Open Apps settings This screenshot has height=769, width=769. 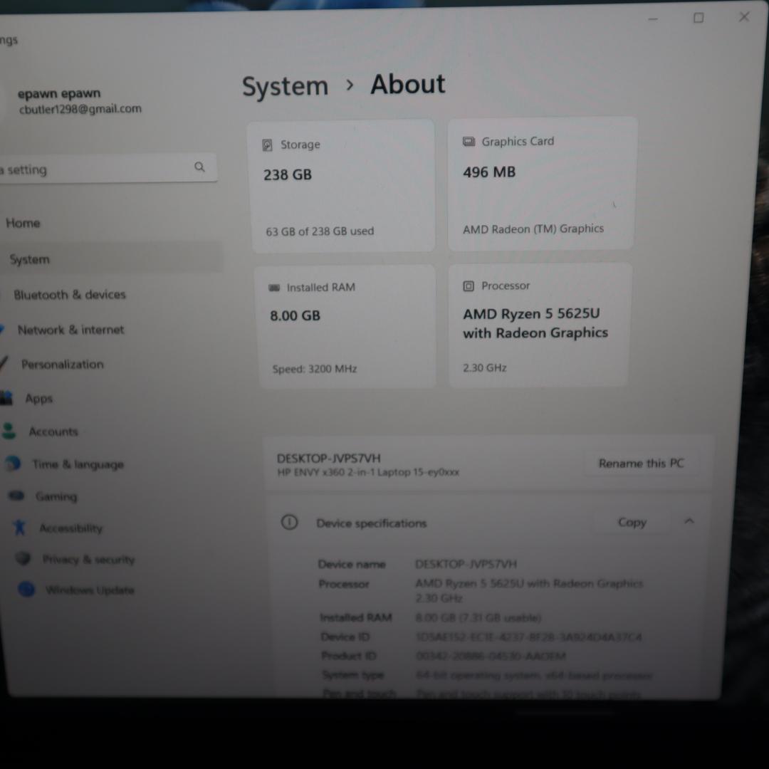(38, 398)
